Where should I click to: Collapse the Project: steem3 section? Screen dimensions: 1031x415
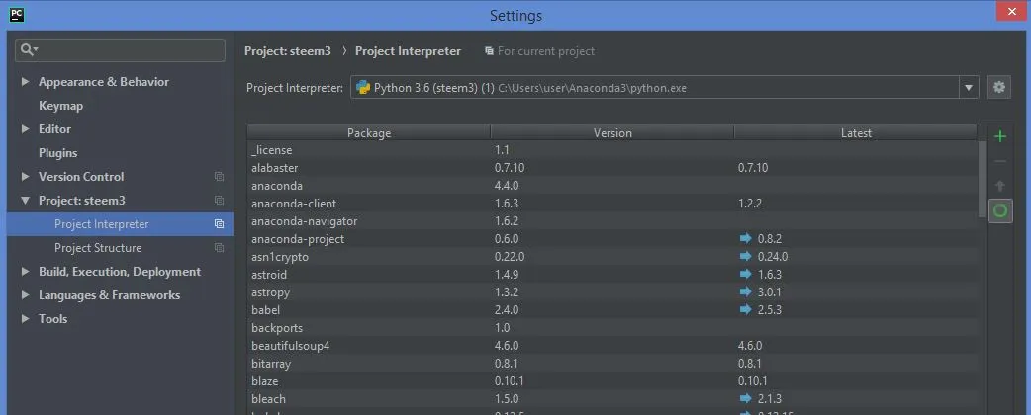pos(25,201)
